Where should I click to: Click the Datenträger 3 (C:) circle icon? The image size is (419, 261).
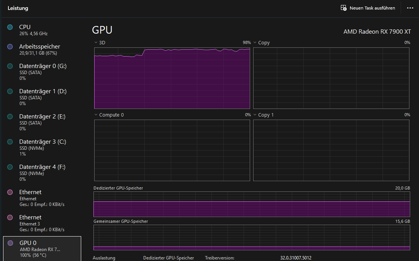[10, 141]
